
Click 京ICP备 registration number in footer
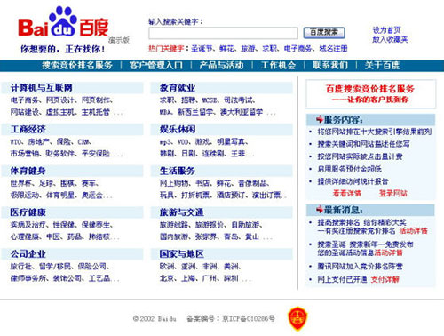tap(249, 318)
